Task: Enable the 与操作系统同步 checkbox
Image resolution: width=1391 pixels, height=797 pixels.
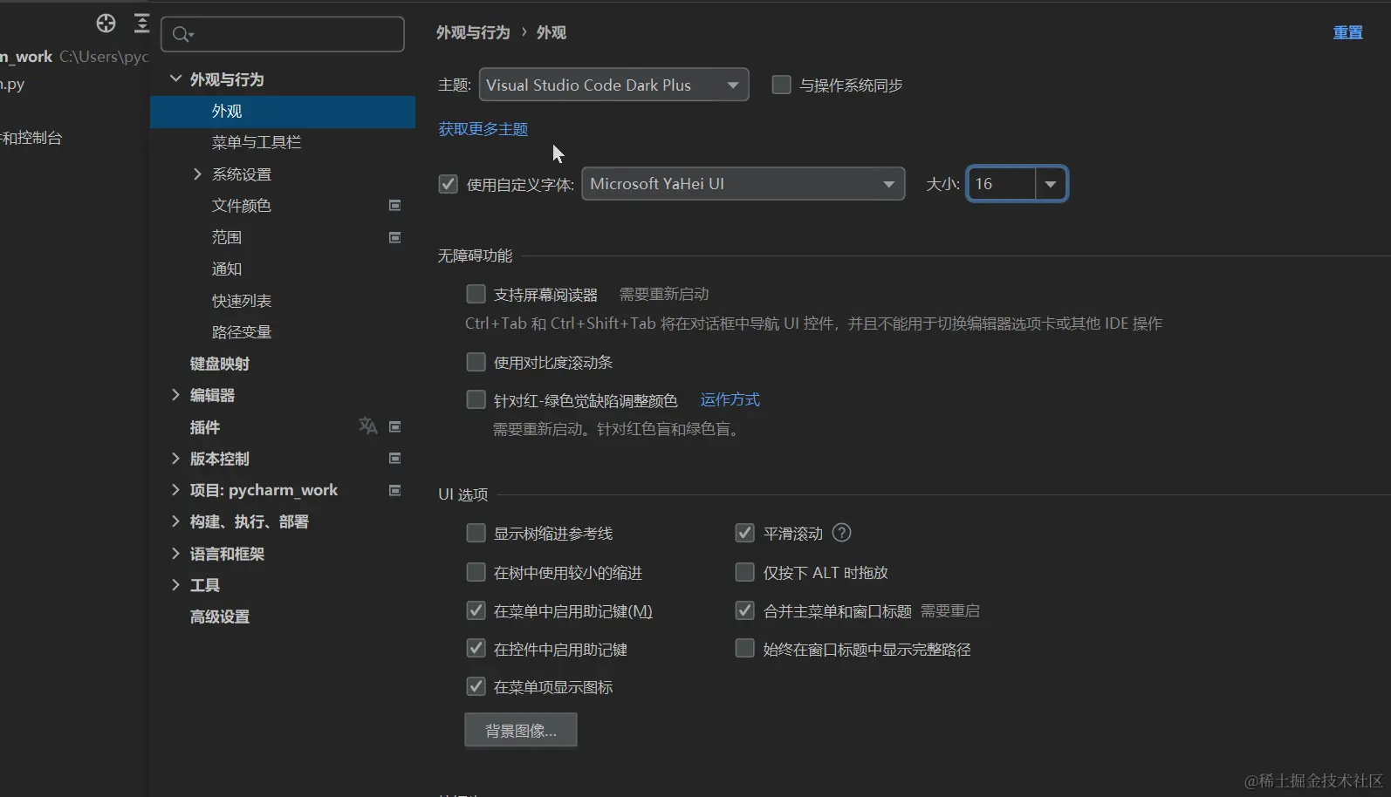Action: (x=781, y=85)
